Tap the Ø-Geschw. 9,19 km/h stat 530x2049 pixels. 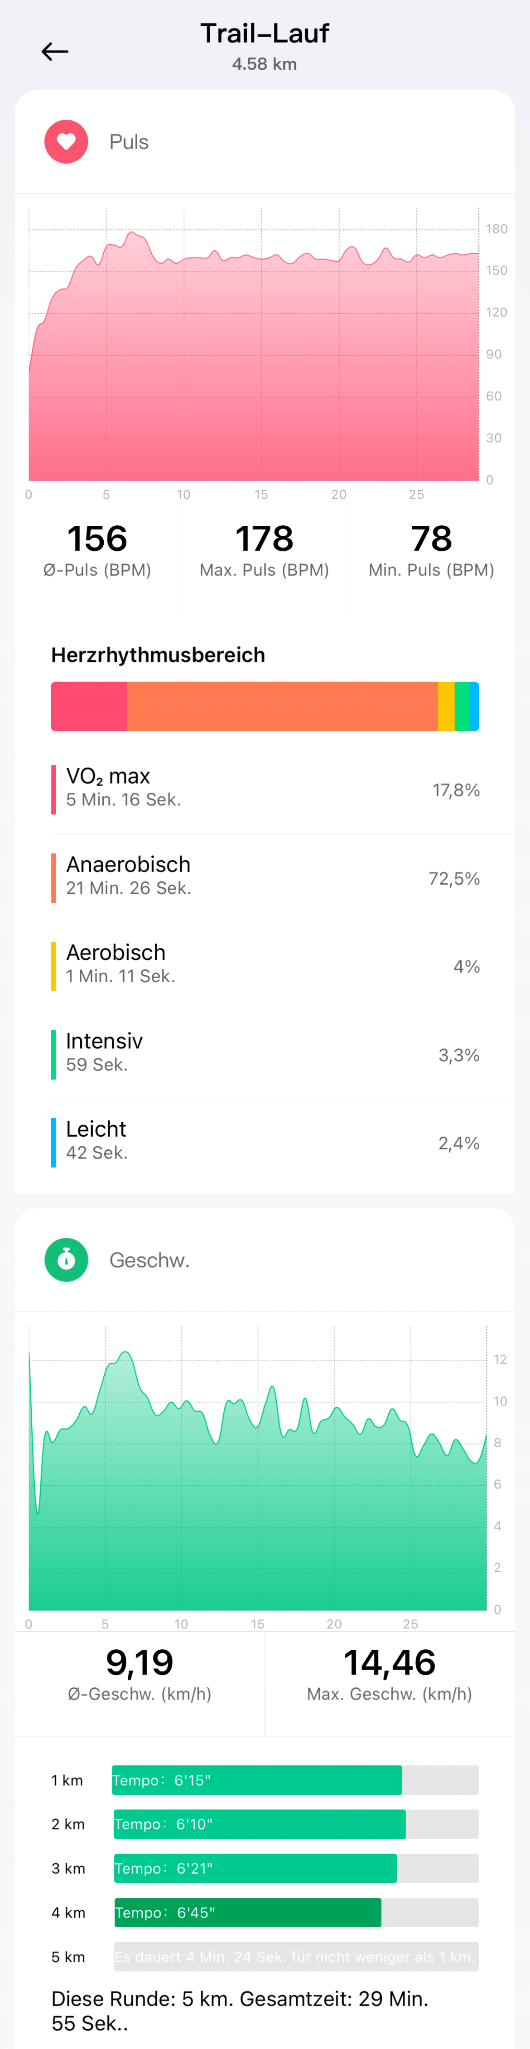point(140,1674)
